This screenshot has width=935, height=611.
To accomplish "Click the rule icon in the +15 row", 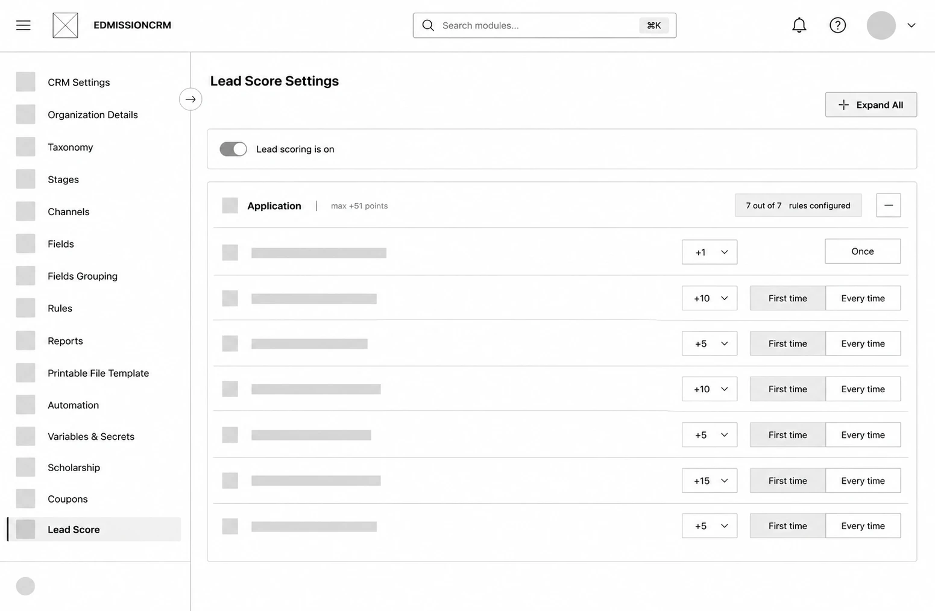I will click(x=230, y=481).
